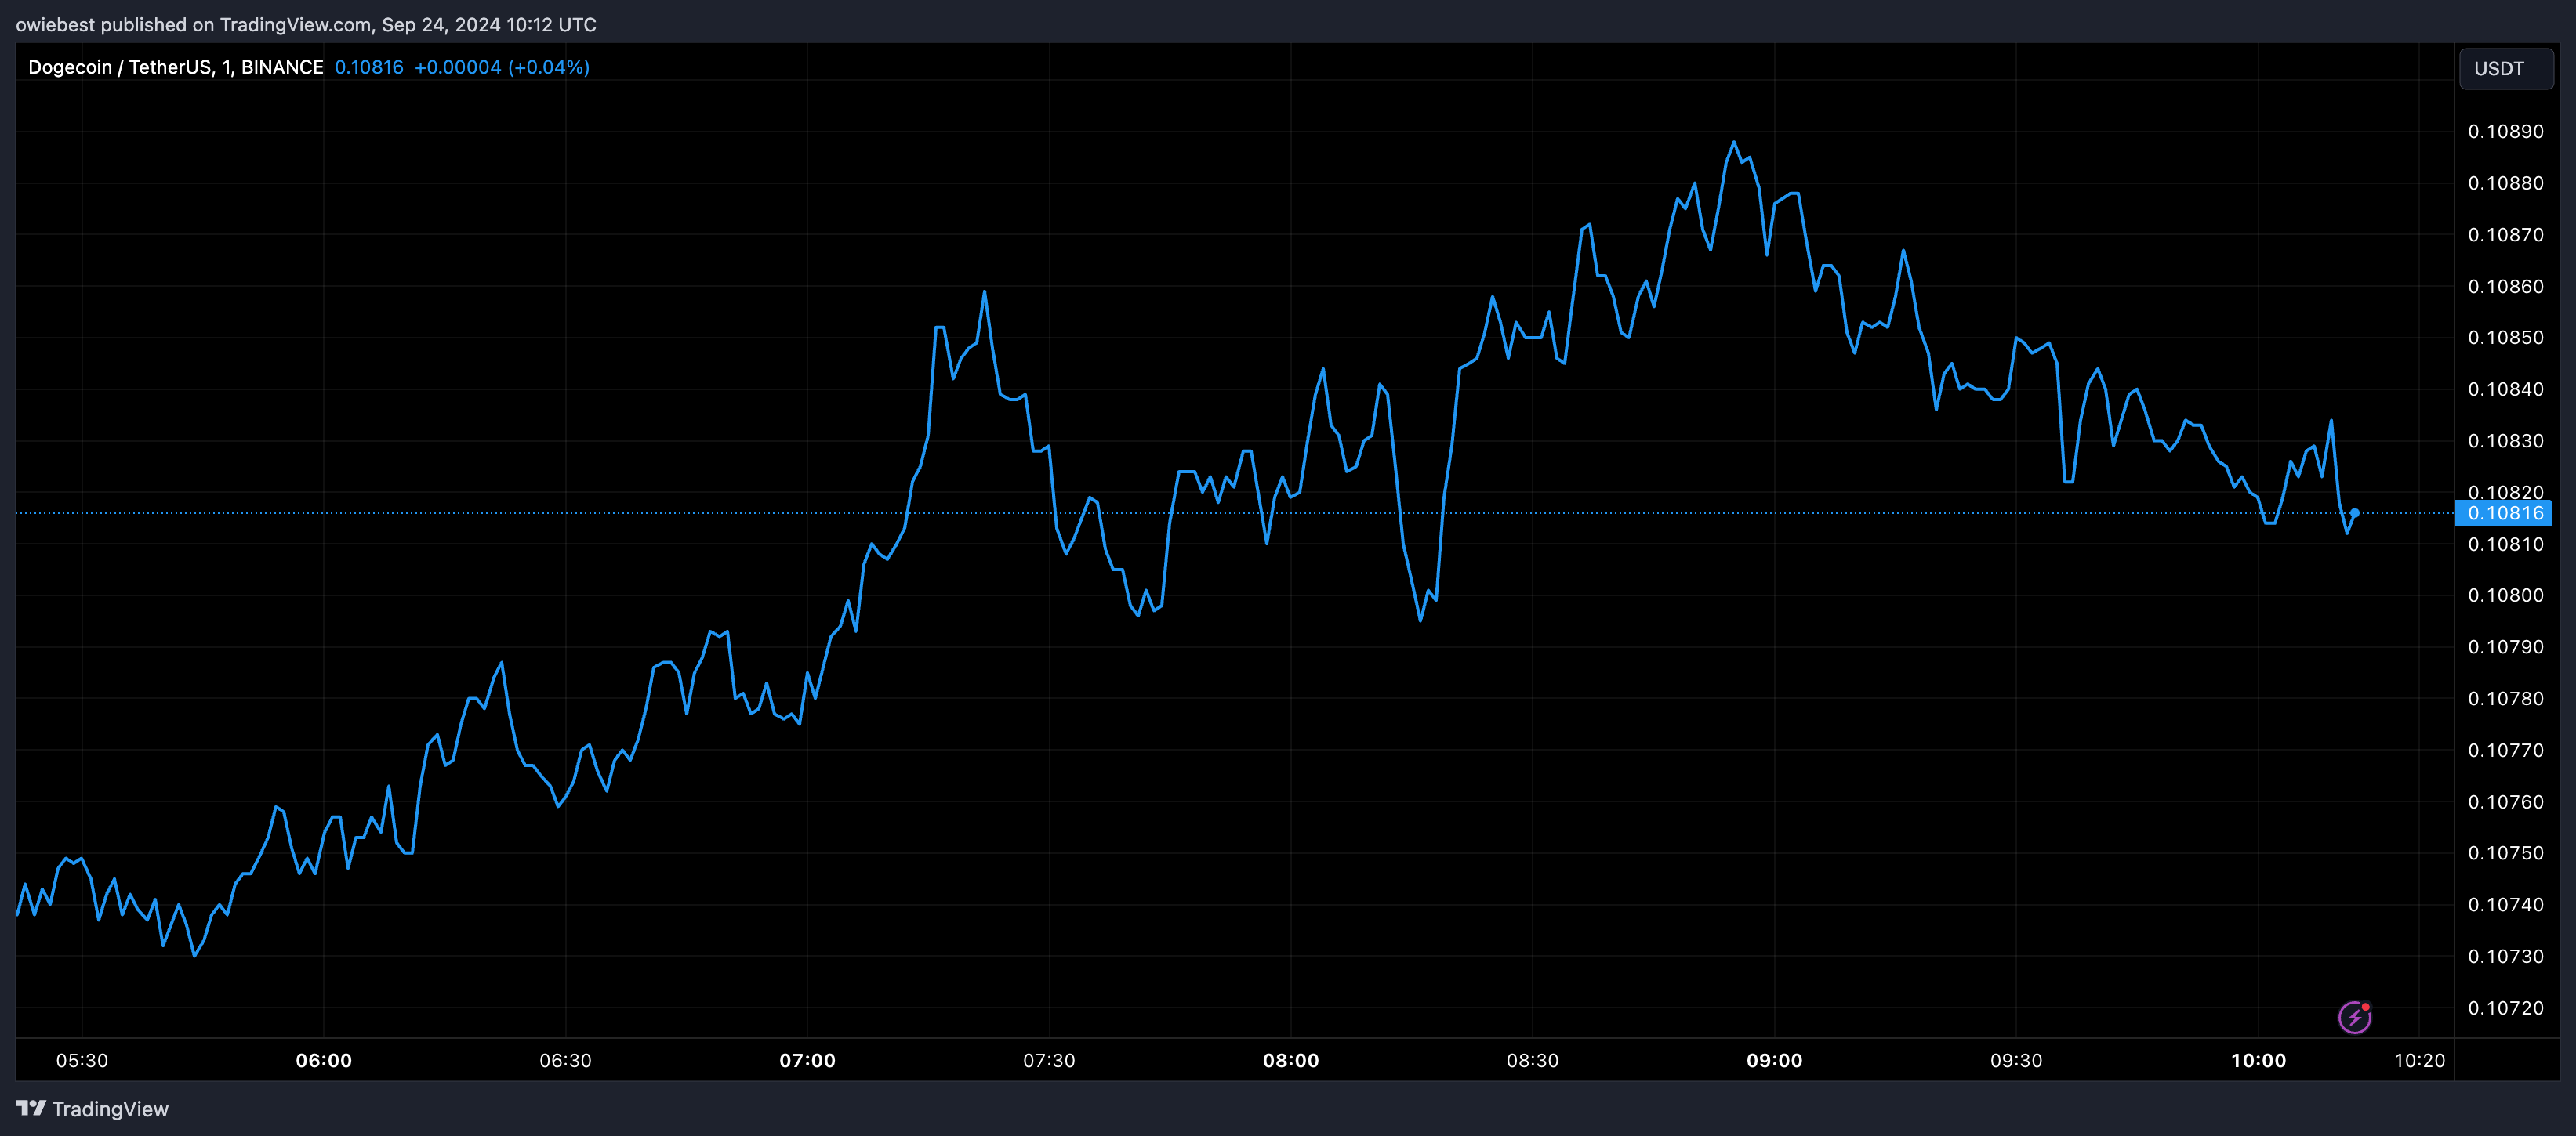Click the price axis label 0.10790
Image resolution: width=2576 pixels, height=1136 pixels.
point(2505,647)
